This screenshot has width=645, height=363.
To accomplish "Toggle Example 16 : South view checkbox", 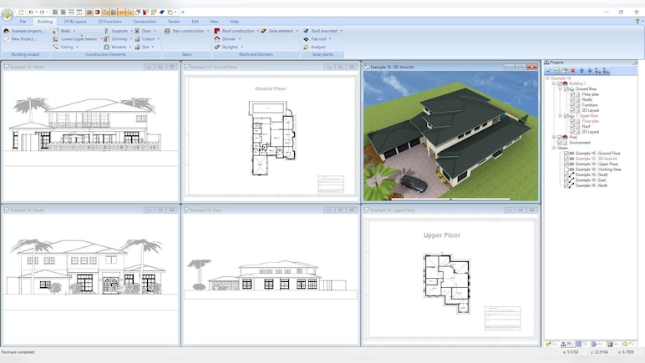I will click(566, 174).
